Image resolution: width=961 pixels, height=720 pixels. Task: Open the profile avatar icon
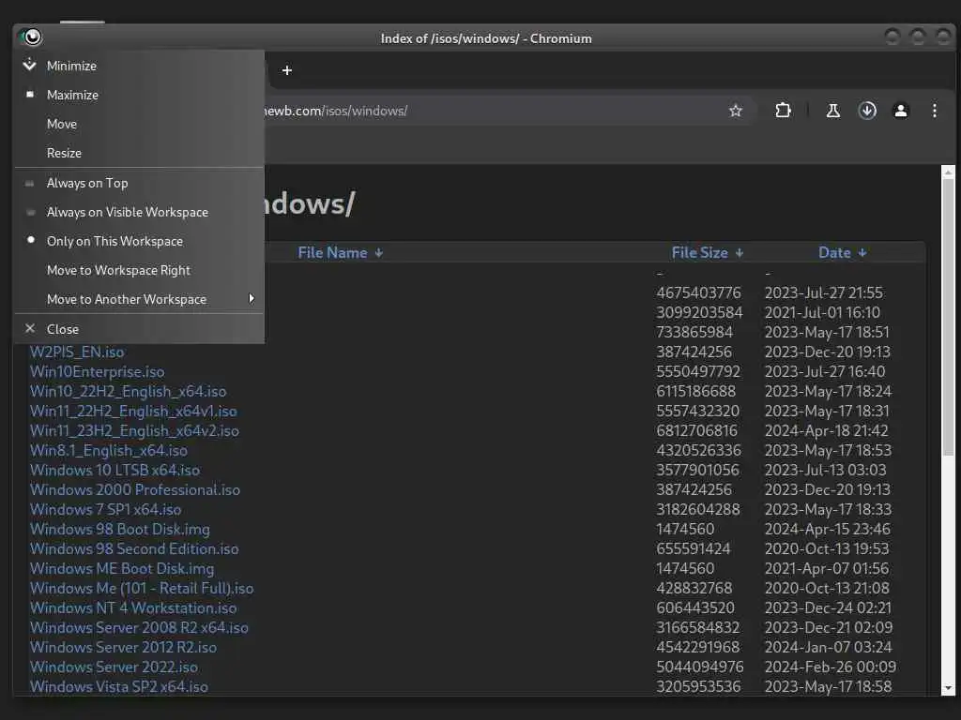tap(900, 111)
